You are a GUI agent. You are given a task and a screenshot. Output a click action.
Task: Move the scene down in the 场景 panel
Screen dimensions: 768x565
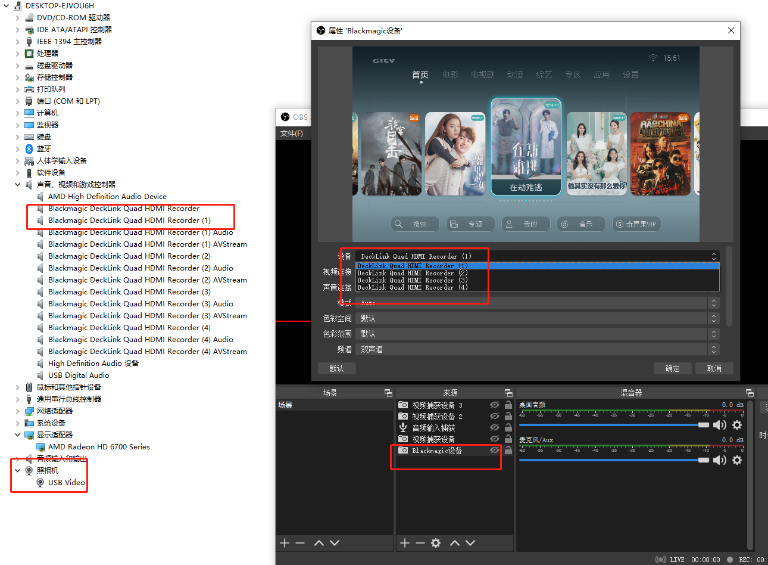[x=335, y=543]
